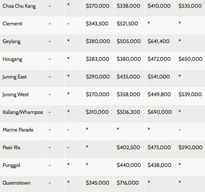Click the Pasir Ris town name
205x192 pixels.
[x=12, y=148]
